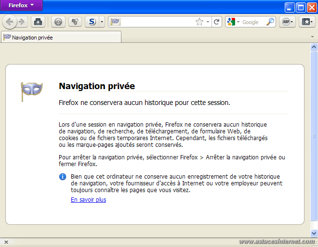Select the Navigation privée tab

point(61,37)
